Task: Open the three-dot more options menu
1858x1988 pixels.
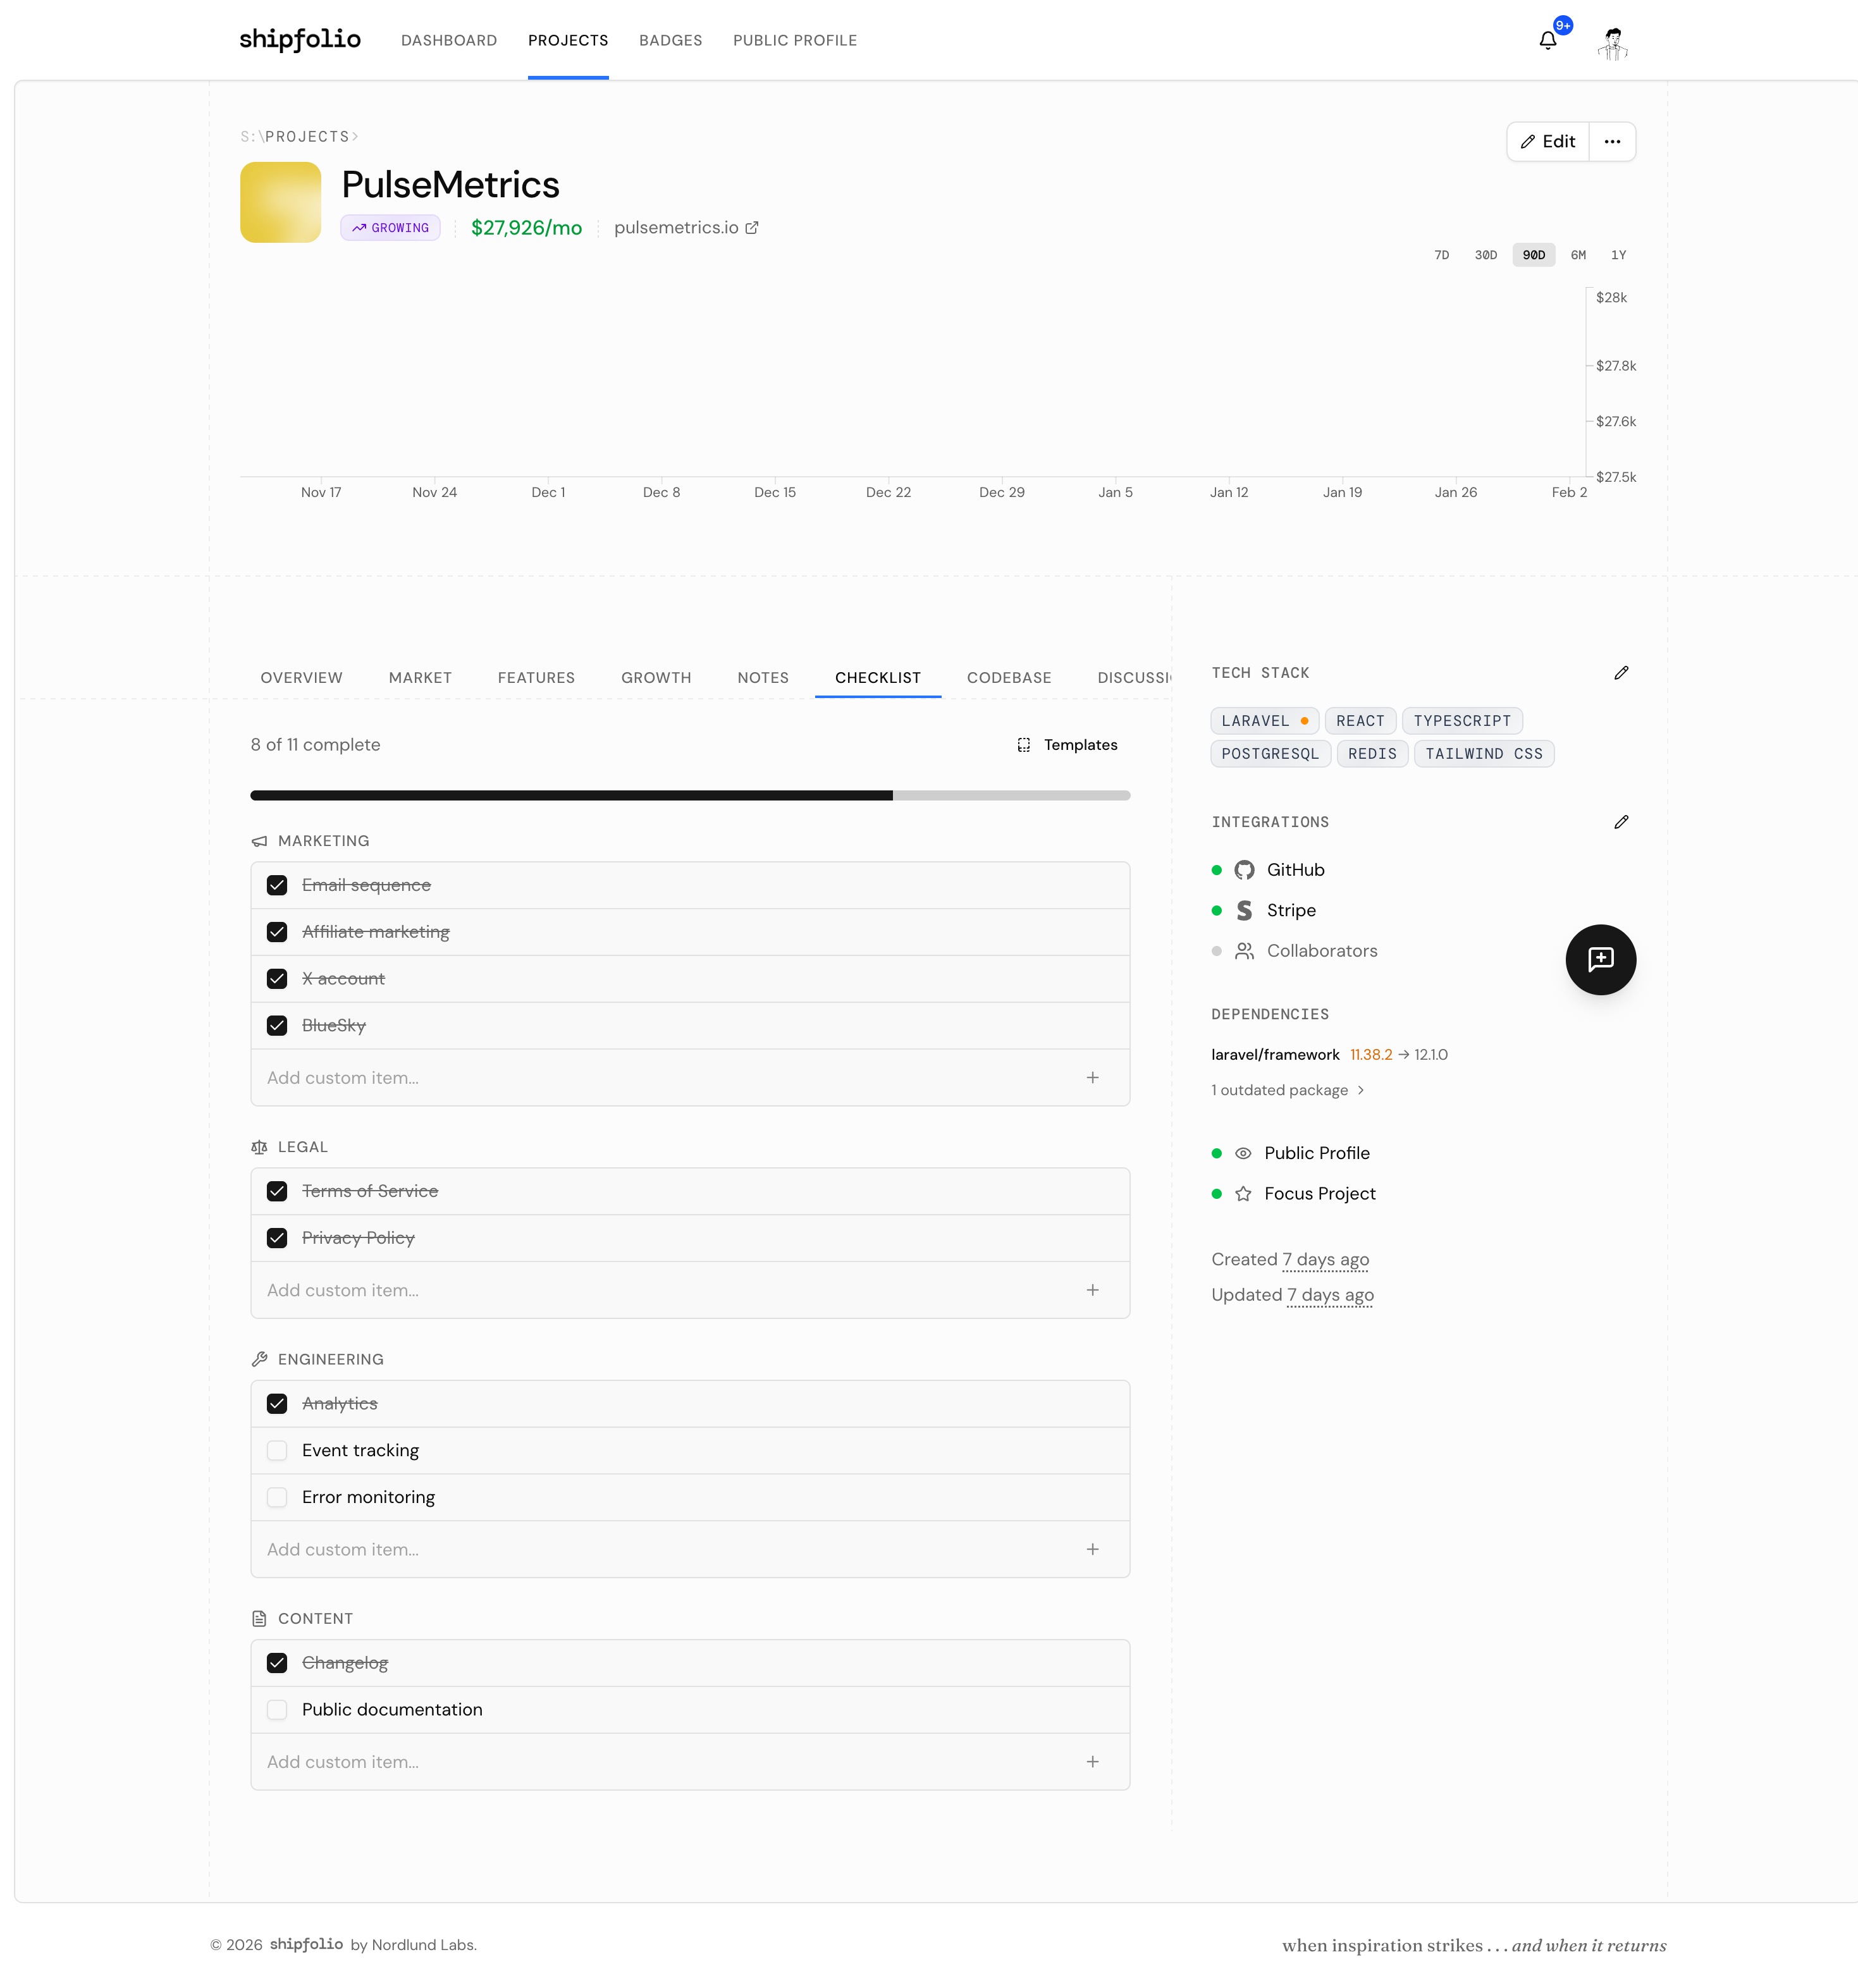Action: 1612,142
